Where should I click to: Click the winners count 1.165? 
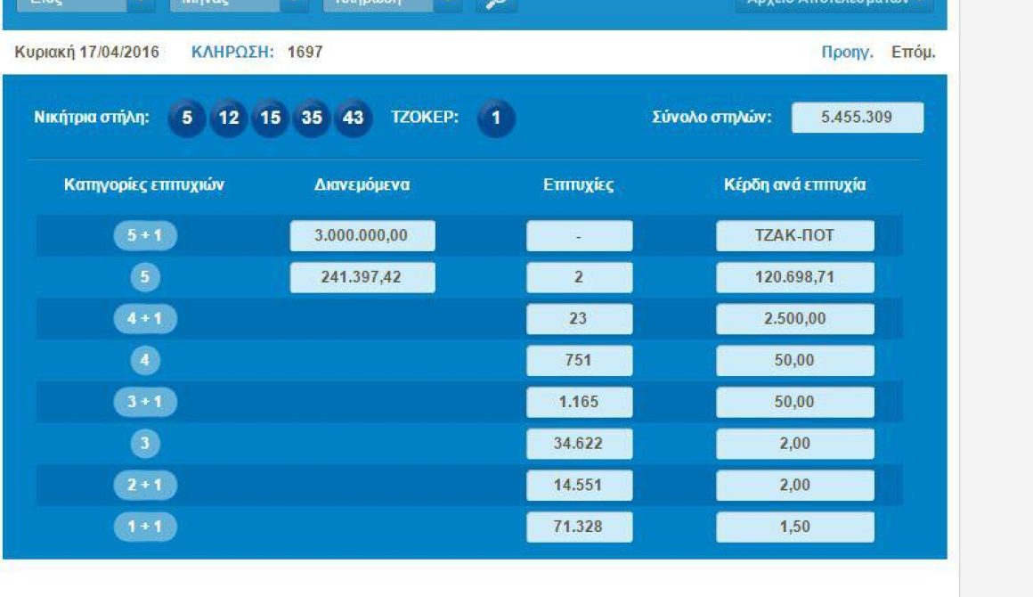tap(579, 401)
